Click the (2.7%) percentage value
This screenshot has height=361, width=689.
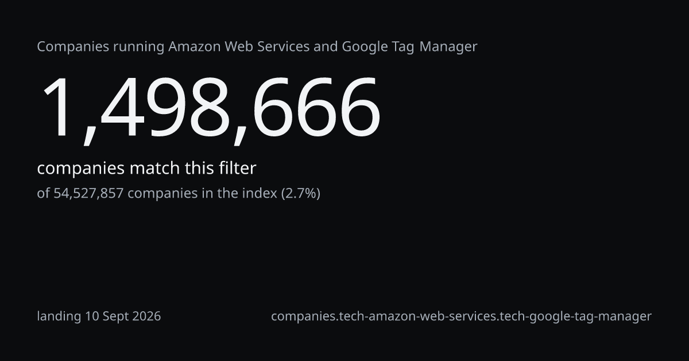pos(300,193)
